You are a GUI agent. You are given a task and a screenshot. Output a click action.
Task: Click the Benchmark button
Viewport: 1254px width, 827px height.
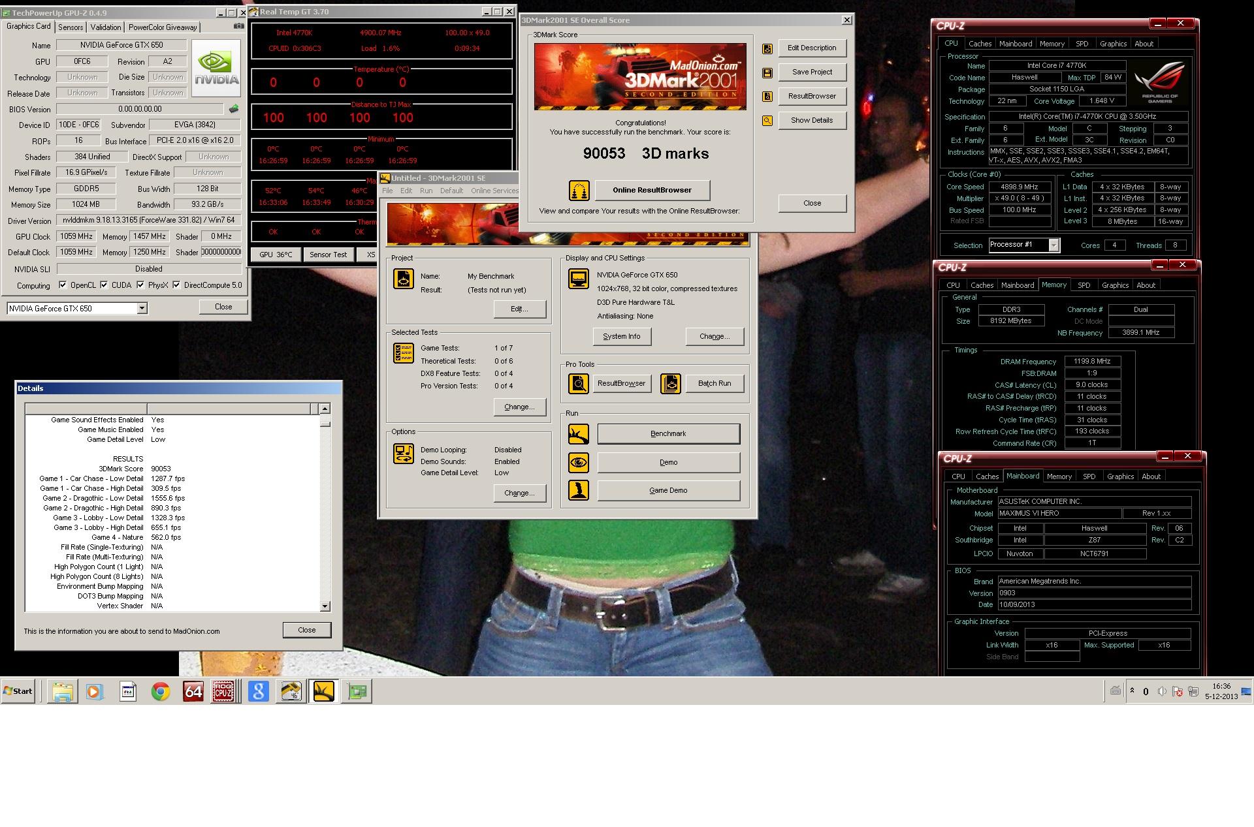(668, 434)
